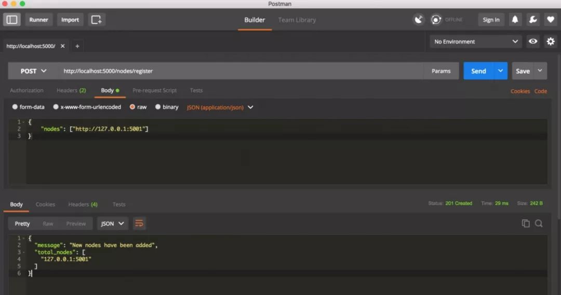Click the Sign In button
The width and height of the screenshot is (561, 295).
tap(491, 20)
